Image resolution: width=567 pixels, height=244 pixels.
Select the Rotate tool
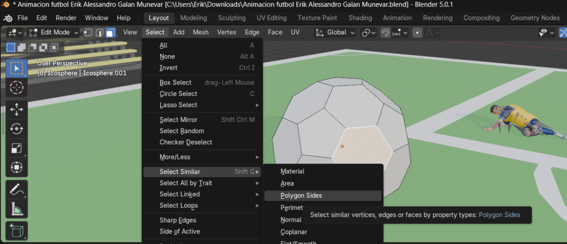17,129
